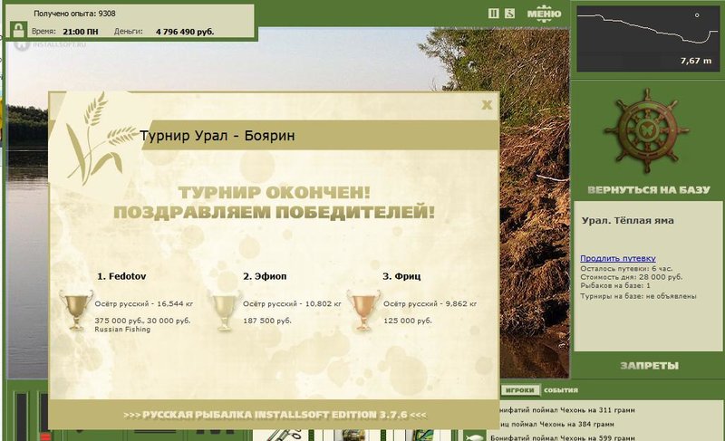Click the depth profile chart
This screenshot has width=725, height=441.
click(647, 39)
